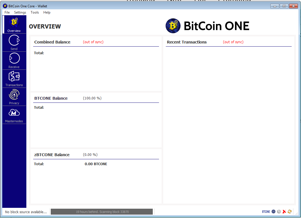Screen dimensions: 301x218
Task: Click the (100.00 %) percentage label
Action: [92, 98]
